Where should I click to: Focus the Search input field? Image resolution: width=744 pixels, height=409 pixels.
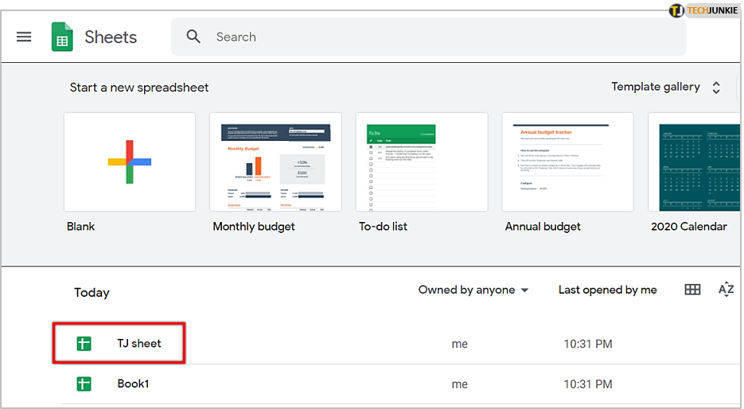pyautogui.click(x=428, y=37)
